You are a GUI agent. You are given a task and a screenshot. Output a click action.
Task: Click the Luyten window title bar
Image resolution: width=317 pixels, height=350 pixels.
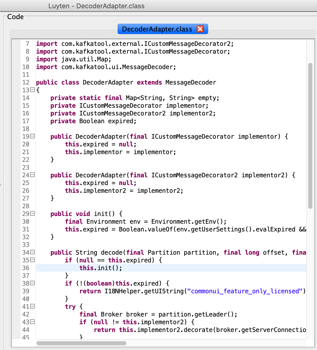click(96, 6)
